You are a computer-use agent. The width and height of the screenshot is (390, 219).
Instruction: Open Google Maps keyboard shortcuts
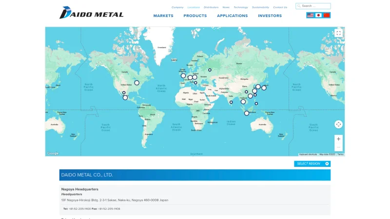tap(308, 154)
